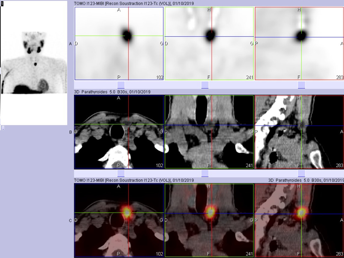344x258 pixels.
Task: Click the row C label beside fused images
Action: [70, 221]
